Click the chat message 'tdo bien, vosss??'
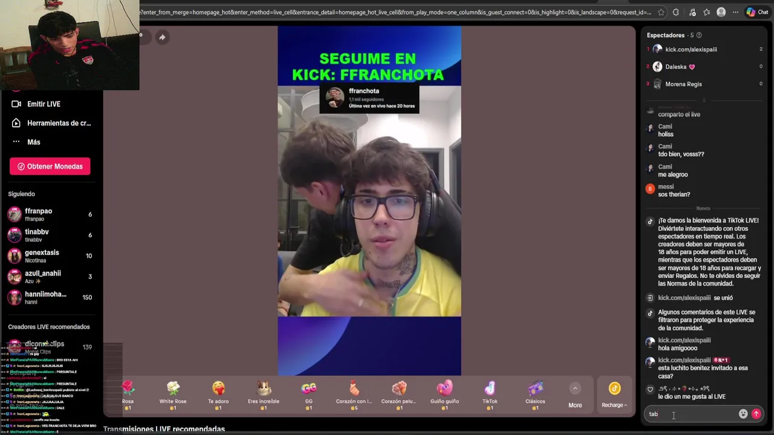The height and width of the screenshot is (435, 774). coord(681,154)
